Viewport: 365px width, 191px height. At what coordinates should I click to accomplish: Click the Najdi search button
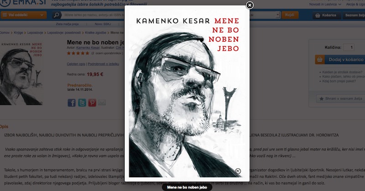[290, 15]
